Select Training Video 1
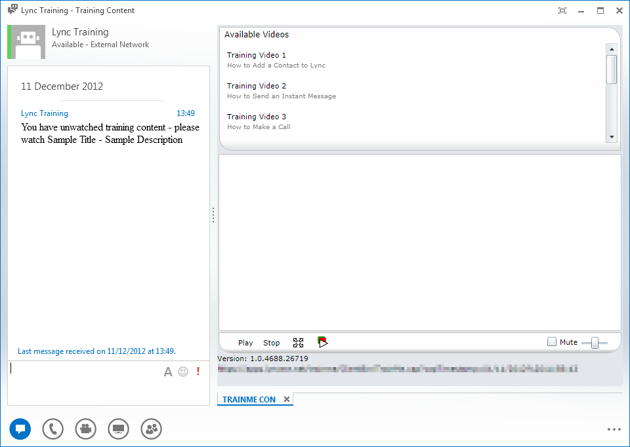The width and height of the screenshot is (630, 447). [257, 55]
